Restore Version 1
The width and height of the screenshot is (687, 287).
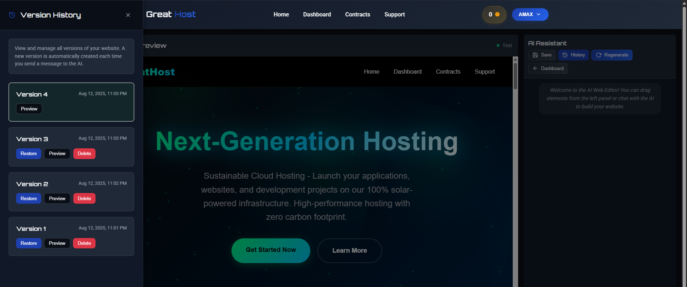tap(29, 243)
